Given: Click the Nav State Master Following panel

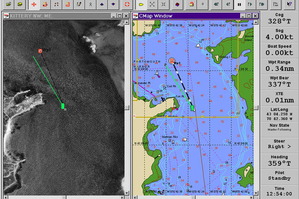Looking at the screenshot, I should (279, 129).
